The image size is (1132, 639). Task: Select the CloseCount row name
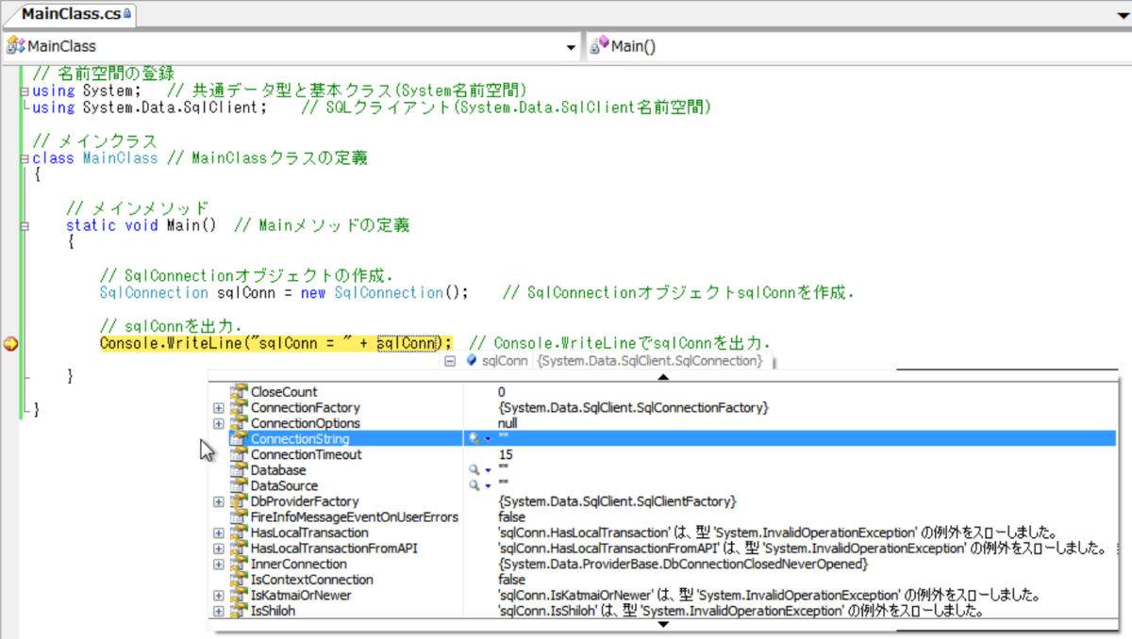[284, 392]
